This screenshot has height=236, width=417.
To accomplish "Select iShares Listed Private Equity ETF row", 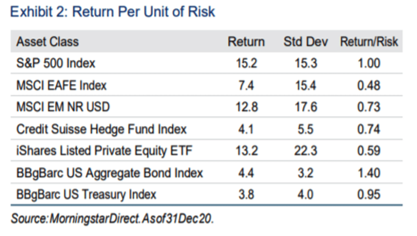I will 206,151.
